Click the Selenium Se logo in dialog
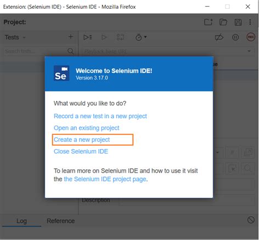Screen dimensions: 260x240 [x=61, y=73]
